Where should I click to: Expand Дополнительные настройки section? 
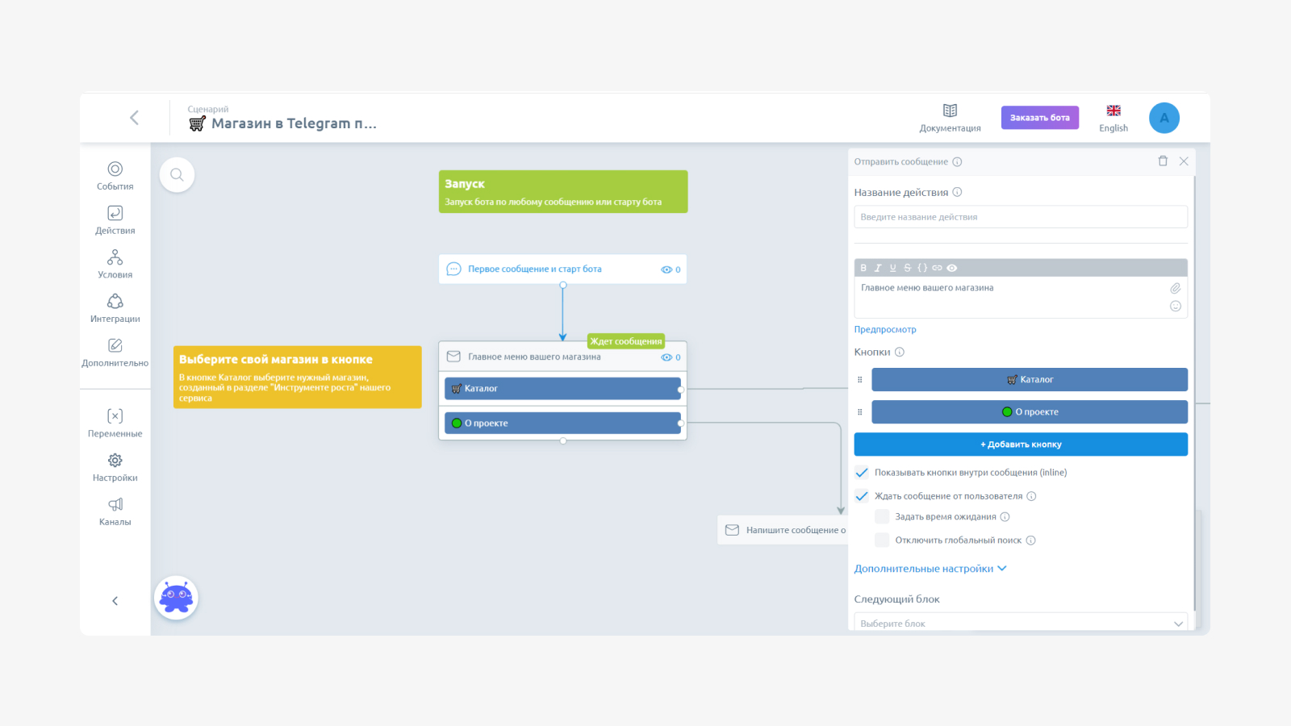(x=930, y=569)
